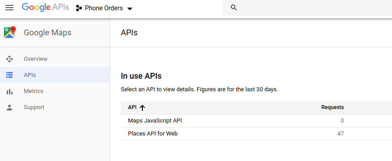Open Maps JavaScript API details
Image resolution: width=392 pixels, height=161 pixels.
(155, 121)
